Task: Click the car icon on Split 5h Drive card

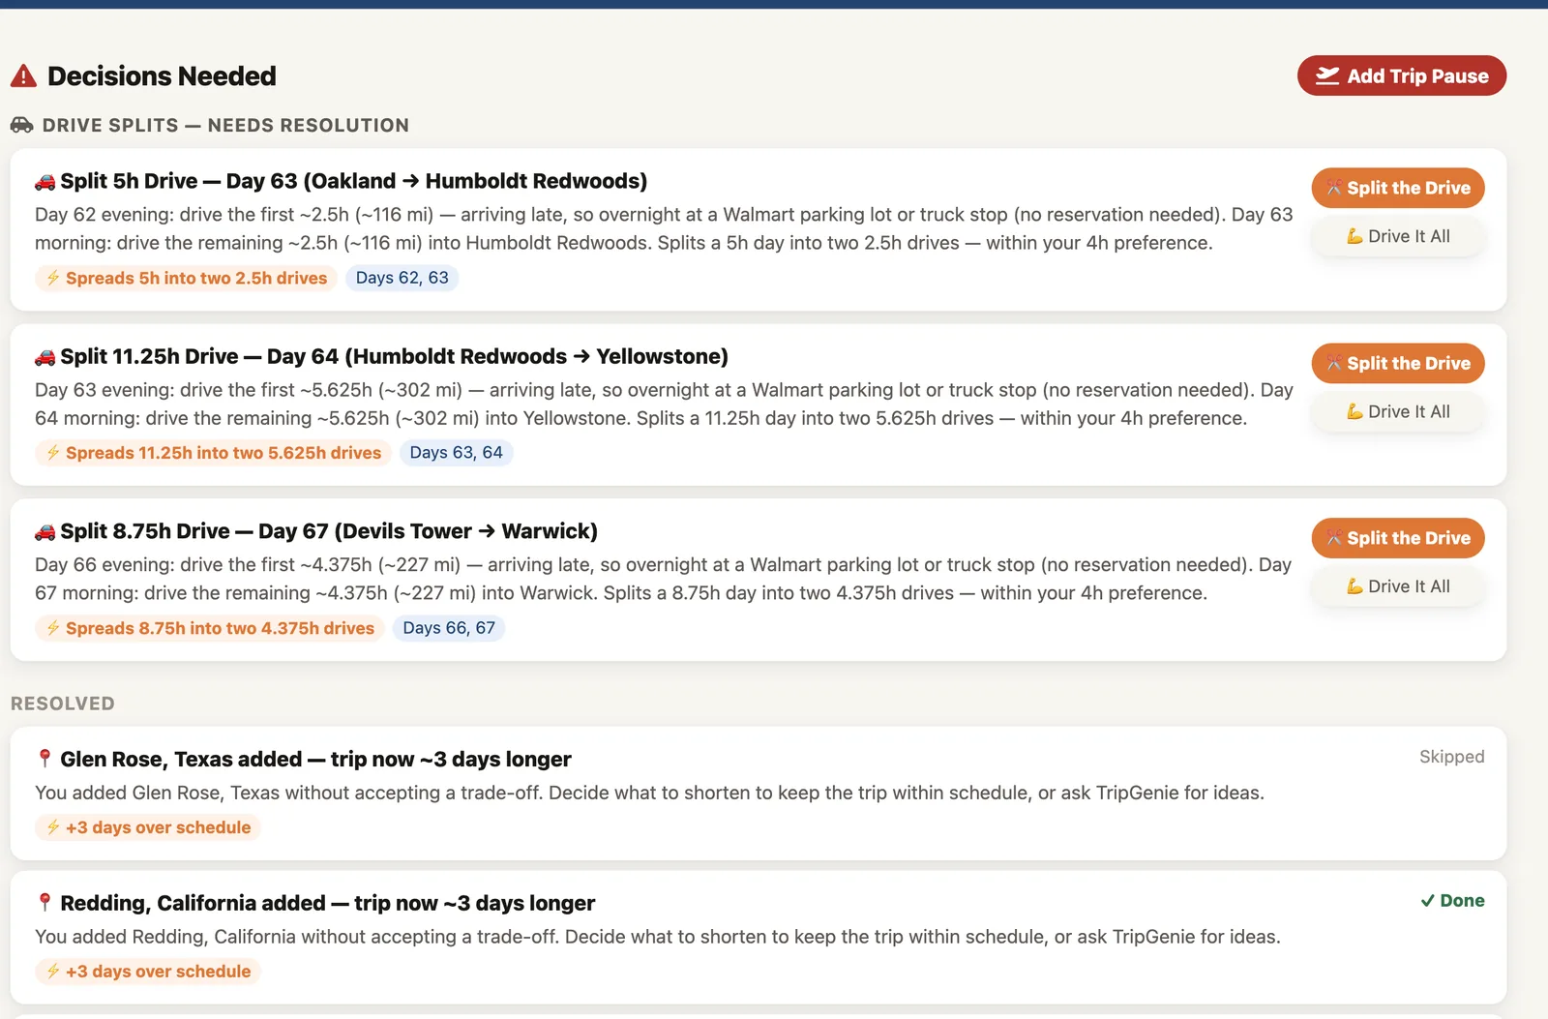Action: [45, 182]
